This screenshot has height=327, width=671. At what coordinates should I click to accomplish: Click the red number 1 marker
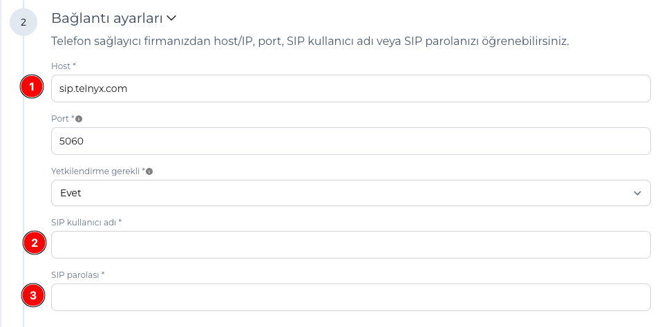[x=32, y=87]
